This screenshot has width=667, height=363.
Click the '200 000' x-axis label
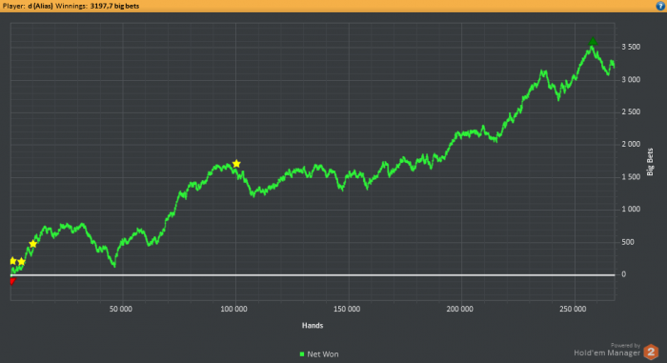pos(459,309)
